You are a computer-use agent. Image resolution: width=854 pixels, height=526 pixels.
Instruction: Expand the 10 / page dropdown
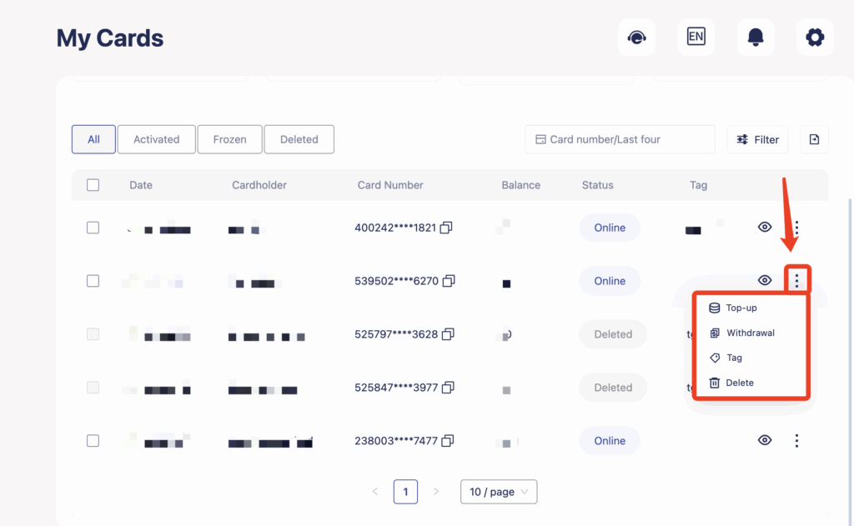click(x=499, y=492)
